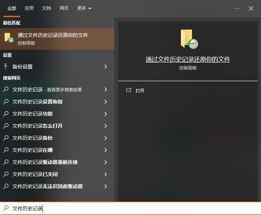This screenshot has height=215, width=261.
Task: Switch to the 文档 tab
Action: 47,8
